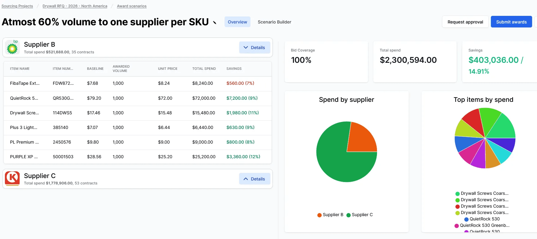Click the Bid Coverage 100% card
Viewport: 537px width, 239px height.
pos(326,62)
